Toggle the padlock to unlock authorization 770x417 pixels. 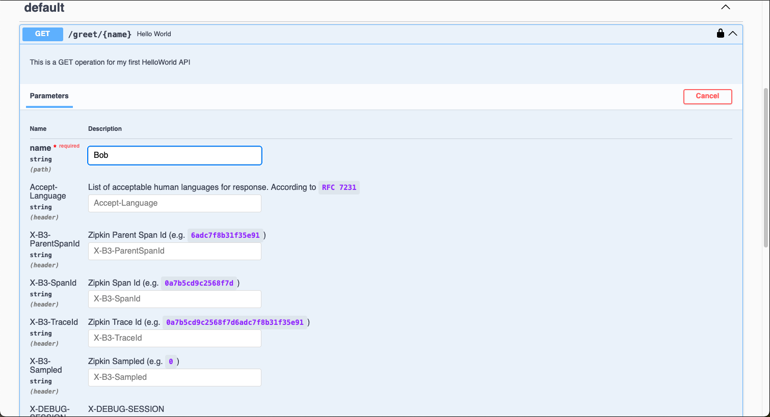point(720,33)
